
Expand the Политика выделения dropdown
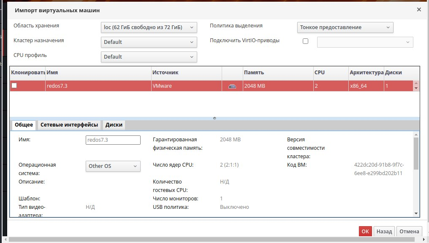point(345,27)
